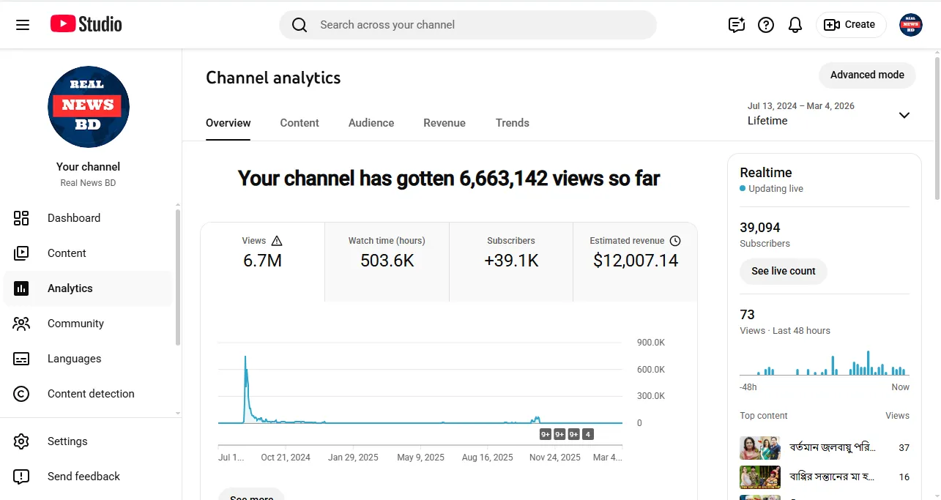Click the Advanced mode button

[x=867, y=75]
